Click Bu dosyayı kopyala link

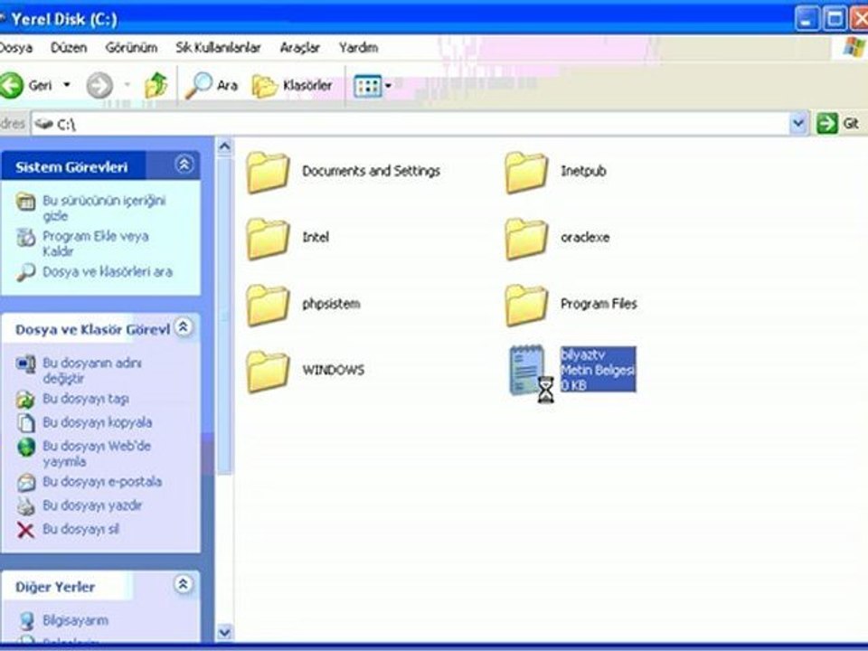98,422
